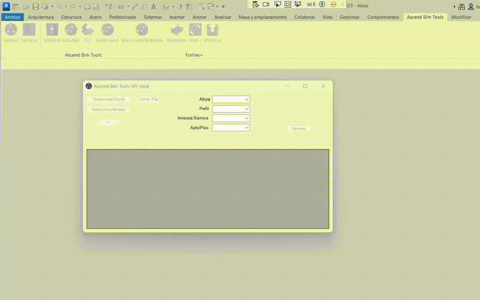480x300 pixels.
Task: Click the Open folder icon
Action: [x=26, y=6]
